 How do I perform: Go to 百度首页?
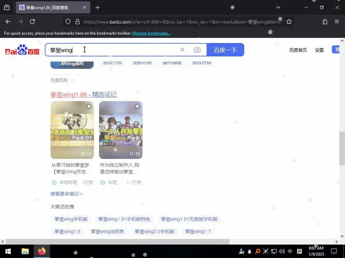298,50
